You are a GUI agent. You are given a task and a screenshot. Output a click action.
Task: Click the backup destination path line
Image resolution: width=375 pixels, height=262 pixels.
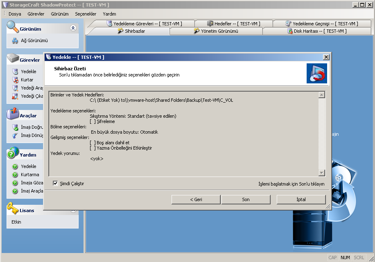coord(161,100)
